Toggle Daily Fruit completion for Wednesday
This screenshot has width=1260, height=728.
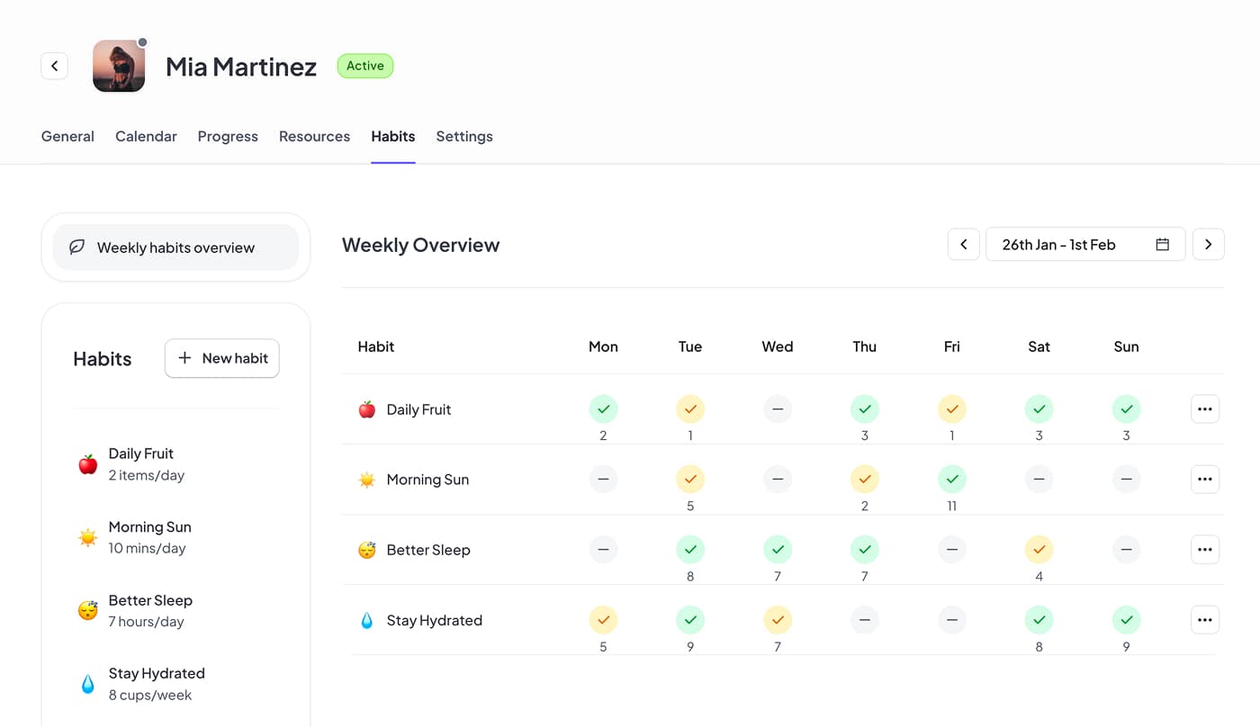(x=777, y=409)
